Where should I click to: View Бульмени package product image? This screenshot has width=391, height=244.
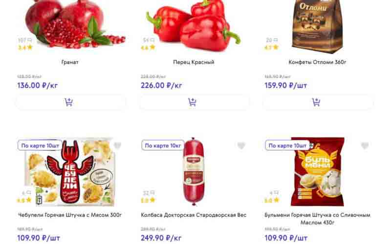[317, 172]
